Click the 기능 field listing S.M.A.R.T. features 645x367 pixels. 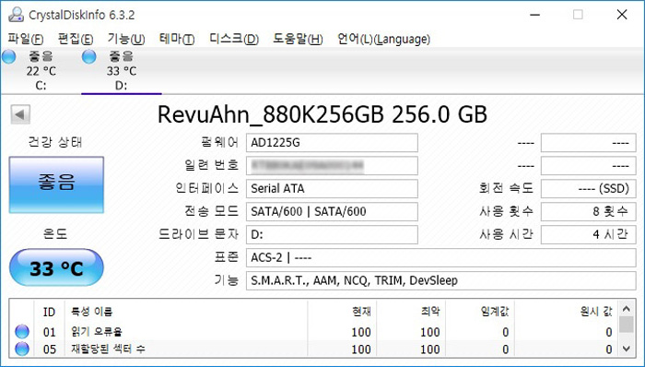click(x=441, y=280)
